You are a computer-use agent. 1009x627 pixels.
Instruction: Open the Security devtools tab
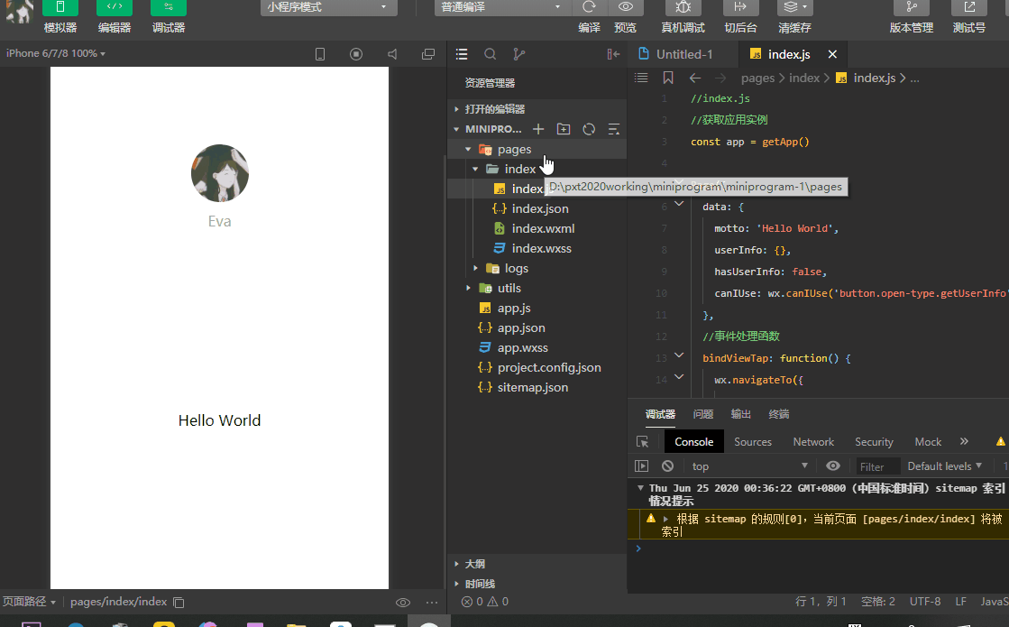coord(874,441)
